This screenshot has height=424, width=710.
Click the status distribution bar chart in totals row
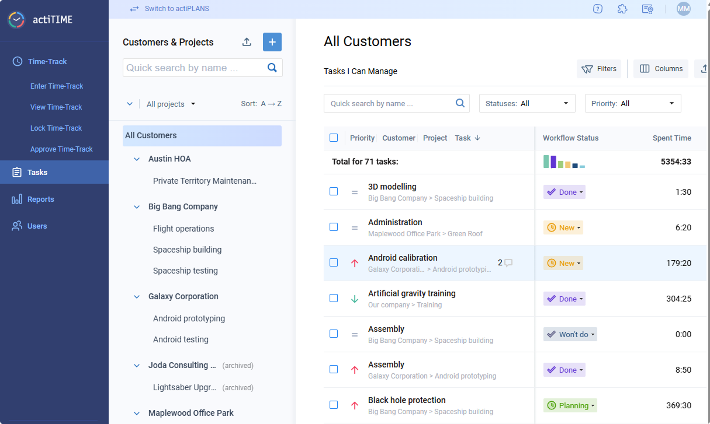563,162
